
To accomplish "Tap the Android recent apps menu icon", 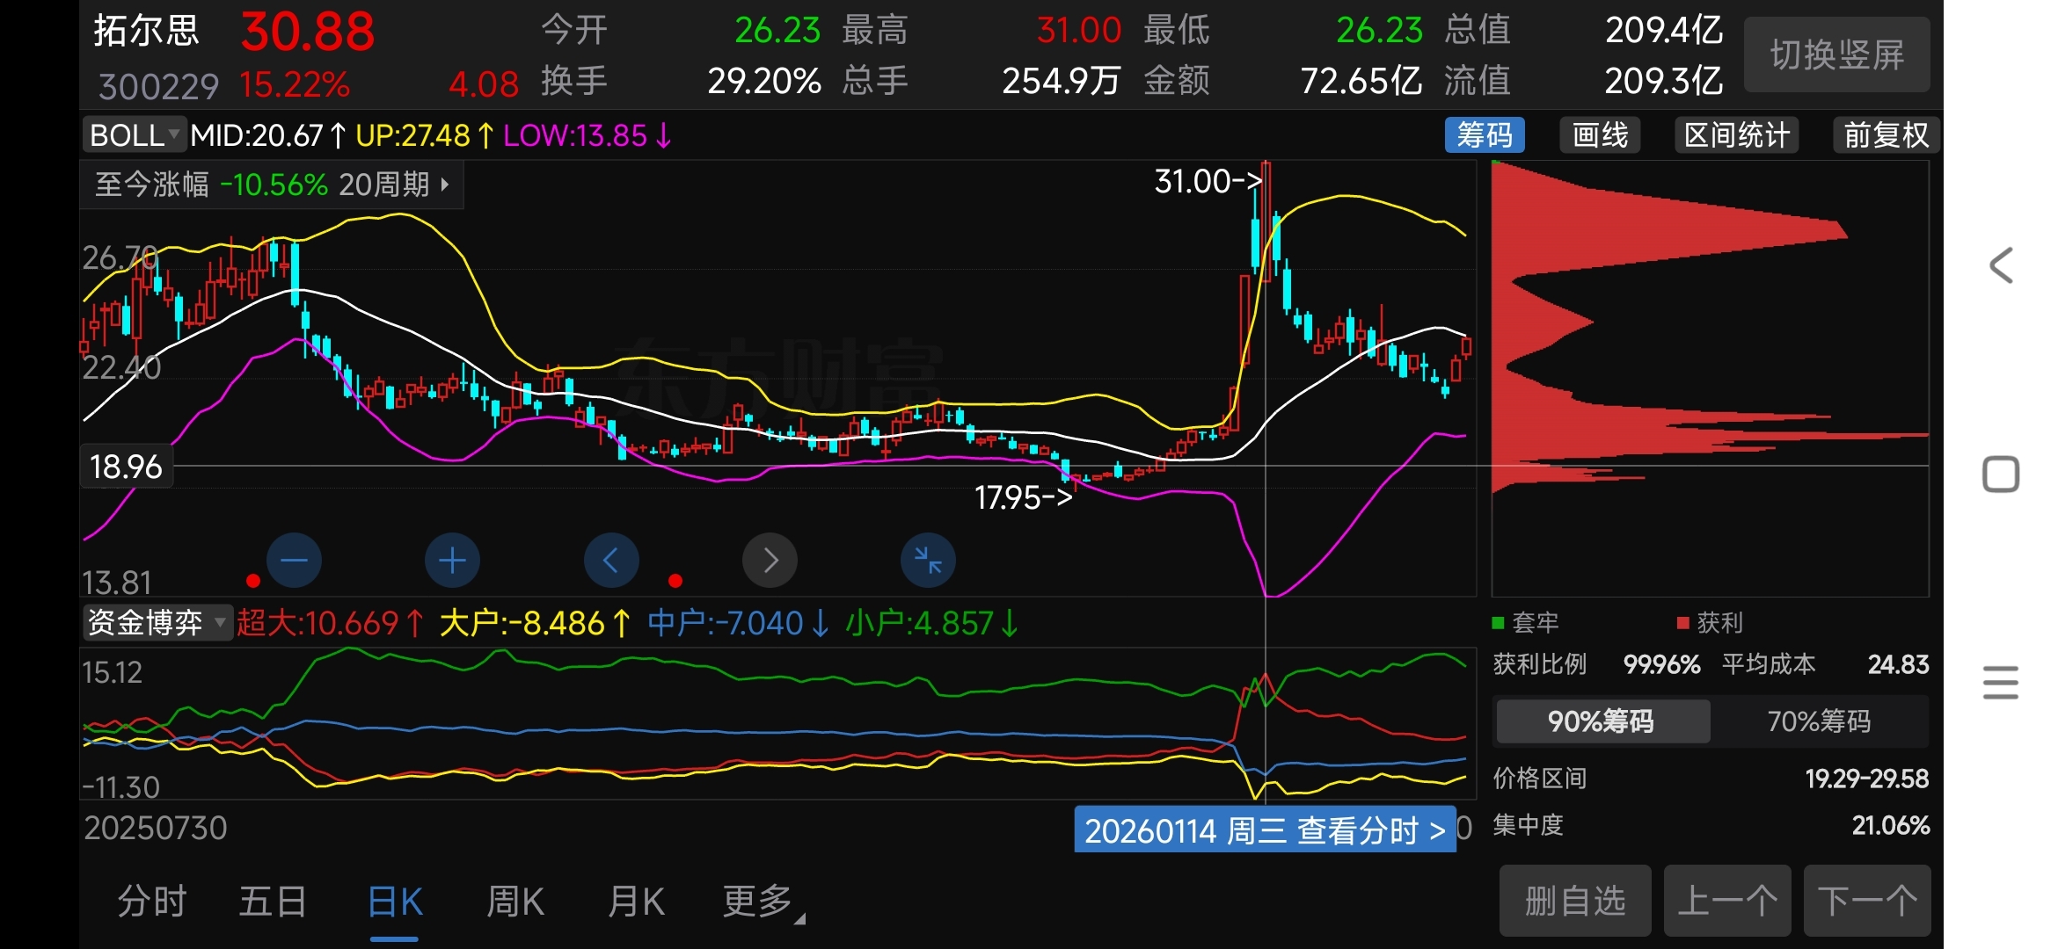I will pos(2001,683).
